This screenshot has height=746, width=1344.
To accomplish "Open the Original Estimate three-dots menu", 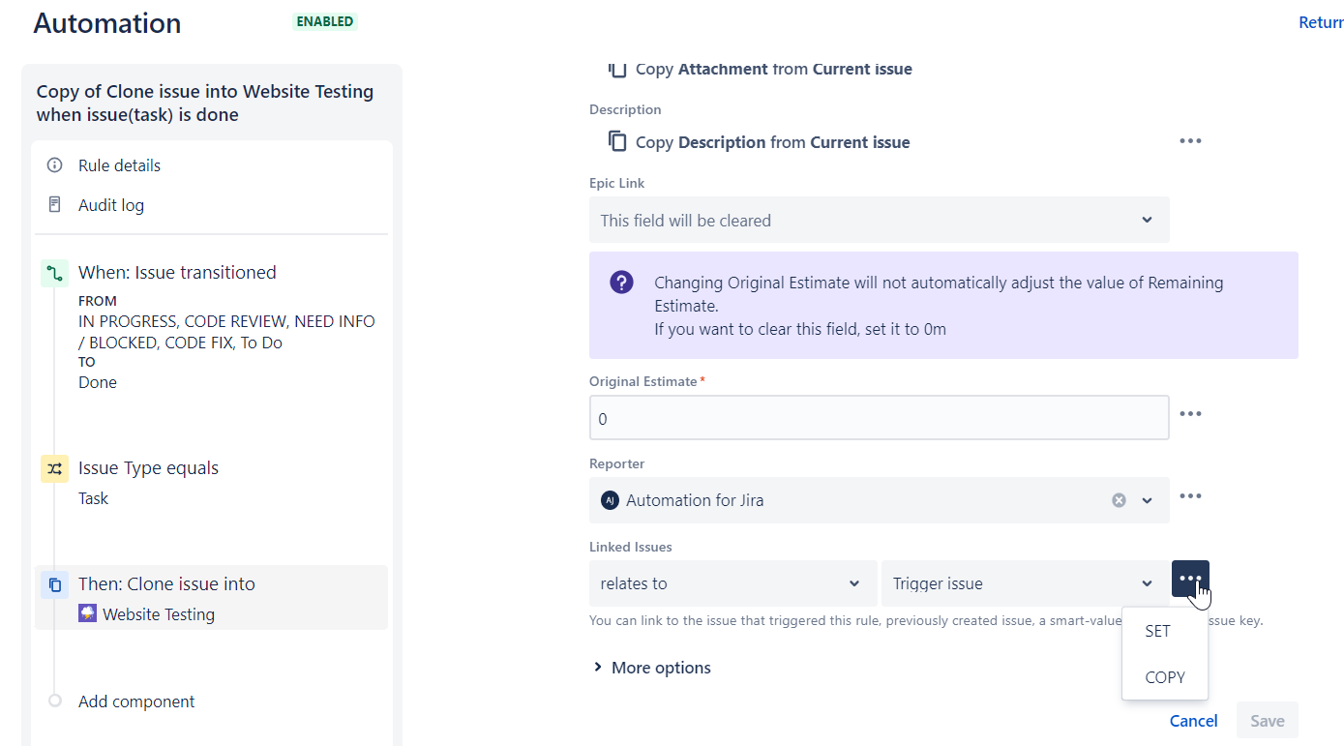I will pos(1190,414).
